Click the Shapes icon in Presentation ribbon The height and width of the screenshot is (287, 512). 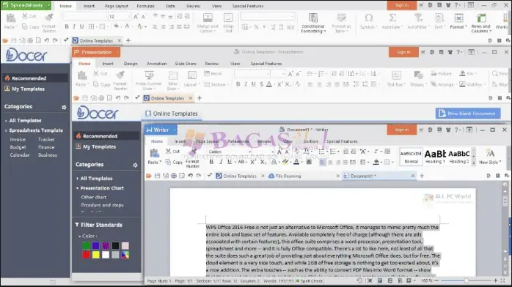coord(418,79)
